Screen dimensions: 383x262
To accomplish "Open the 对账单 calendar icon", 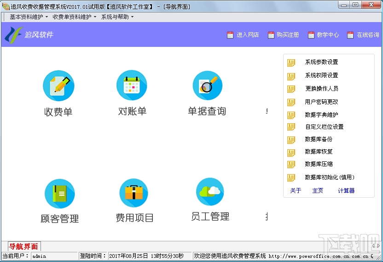I will click(x=132, y=85).
